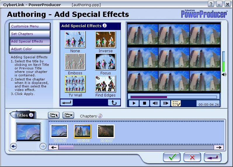233x167 pixels.
Task: Stop the video preview playback
Action: [144, 103]
